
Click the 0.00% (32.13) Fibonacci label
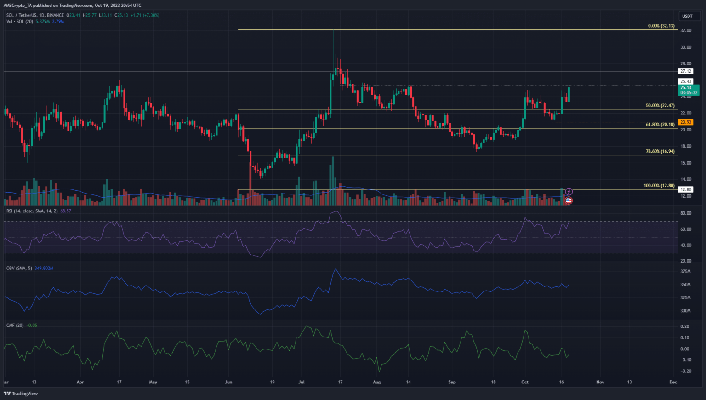coord(661,26)
